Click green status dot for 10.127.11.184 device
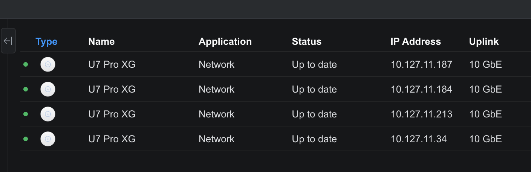Image resolution: width=531 pixels, height=172 pixels. coord(26,89)
